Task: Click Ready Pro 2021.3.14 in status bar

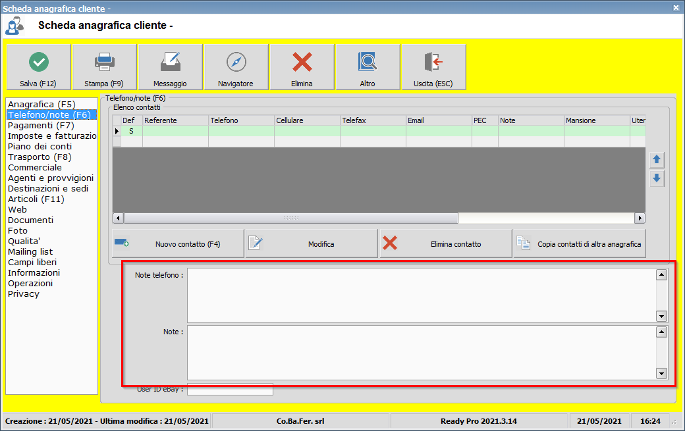Action: point(479,421)
